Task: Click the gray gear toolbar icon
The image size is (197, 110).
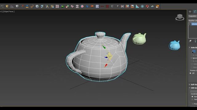Action: tap(112, 6)
